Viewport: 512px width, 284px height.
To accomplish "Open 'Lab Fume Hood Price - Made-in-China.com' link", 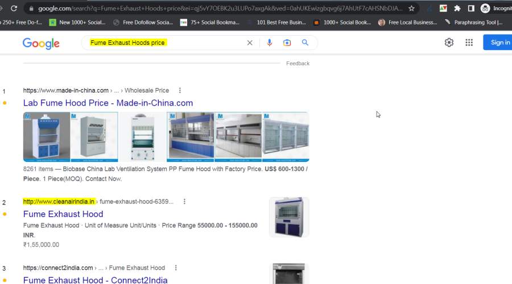I will click(x=108, y=103).
